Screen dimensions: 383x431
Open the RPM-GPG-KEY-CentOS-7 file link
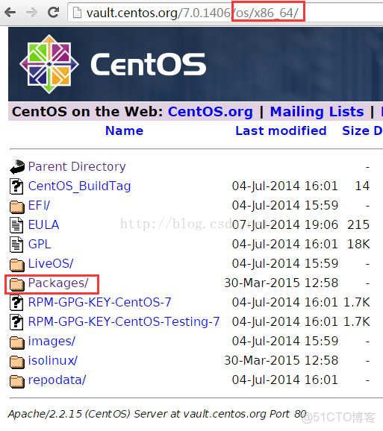(99, 302)
